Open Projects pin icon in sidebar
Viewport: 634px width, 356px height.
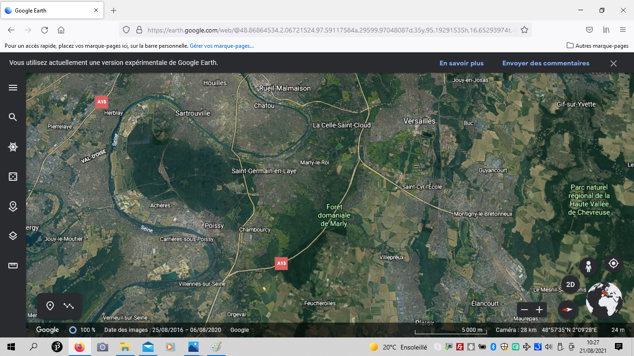coord(13,206)
